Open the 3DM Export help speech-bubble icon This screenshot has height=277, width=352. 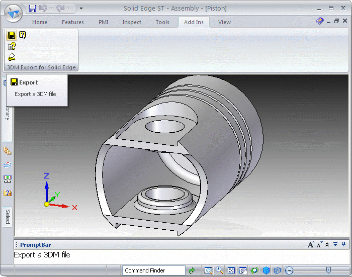point(23,35)
